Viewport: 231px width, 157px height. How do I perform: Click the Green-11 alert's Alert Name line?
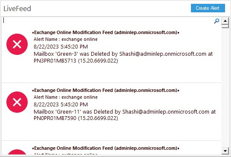[x=66, y=97]
